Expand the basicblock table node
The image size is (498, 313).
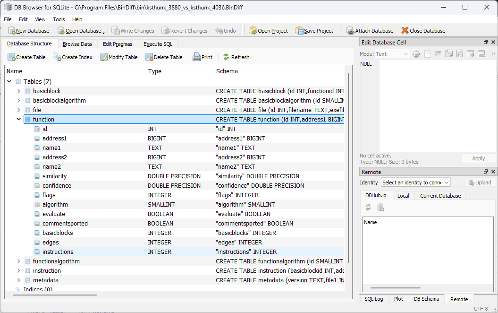point(18,91)
